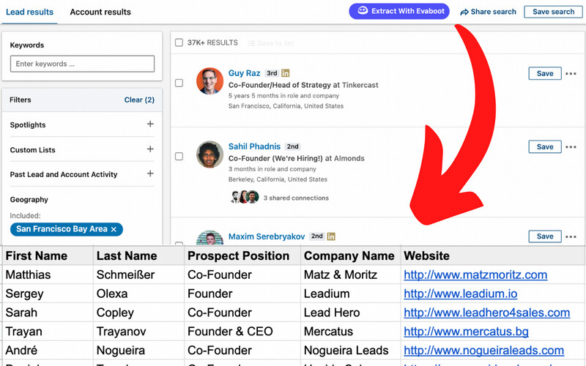Open Sahil Phadnis's profile photo
This screenshot has height=366, width=586.
click(x=209, y=154)
